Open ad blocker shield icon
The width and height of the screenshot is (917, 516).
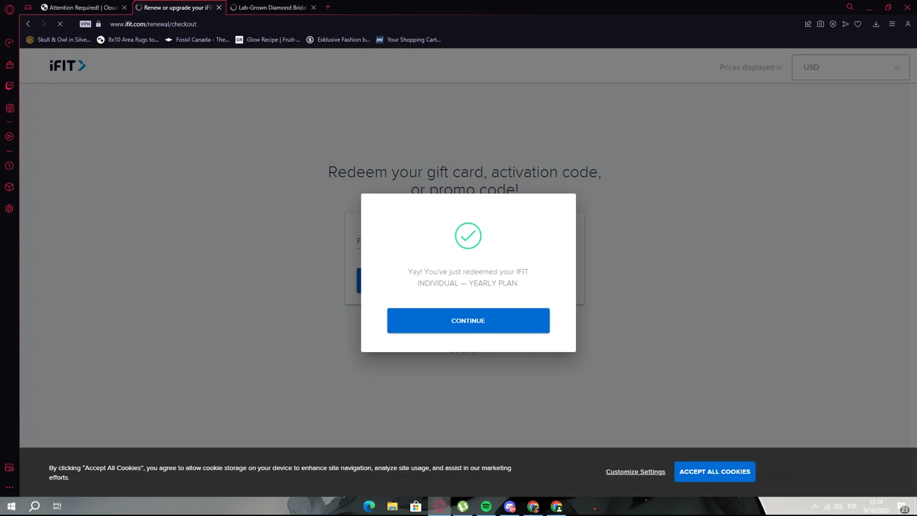833,24
